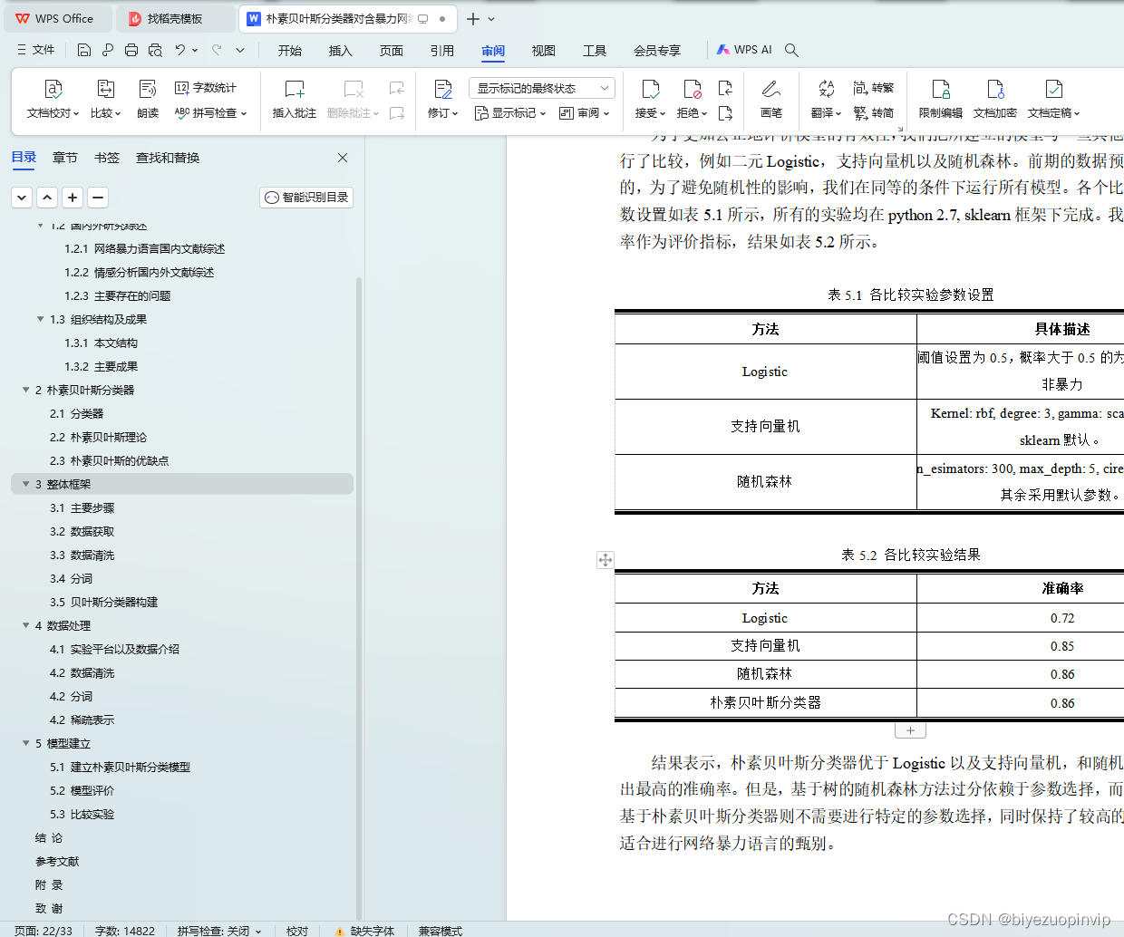The width and height of the screenshot is (1124, 937).
Task: Click 兼容模式 in the status bar
Action: [439, 931]
